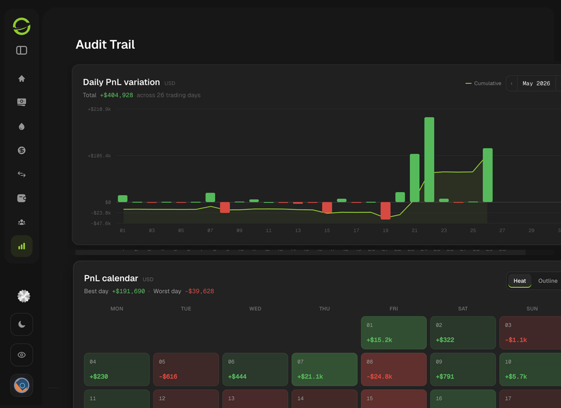Click the FRI column header
This screenshot has width=561, height=408.
[x=394, y=309]
